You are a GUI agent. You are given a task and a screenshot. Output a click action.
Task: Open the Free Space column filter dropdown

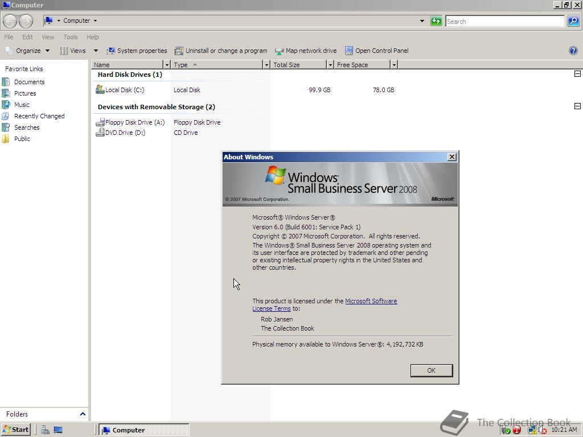pos(394,65)
